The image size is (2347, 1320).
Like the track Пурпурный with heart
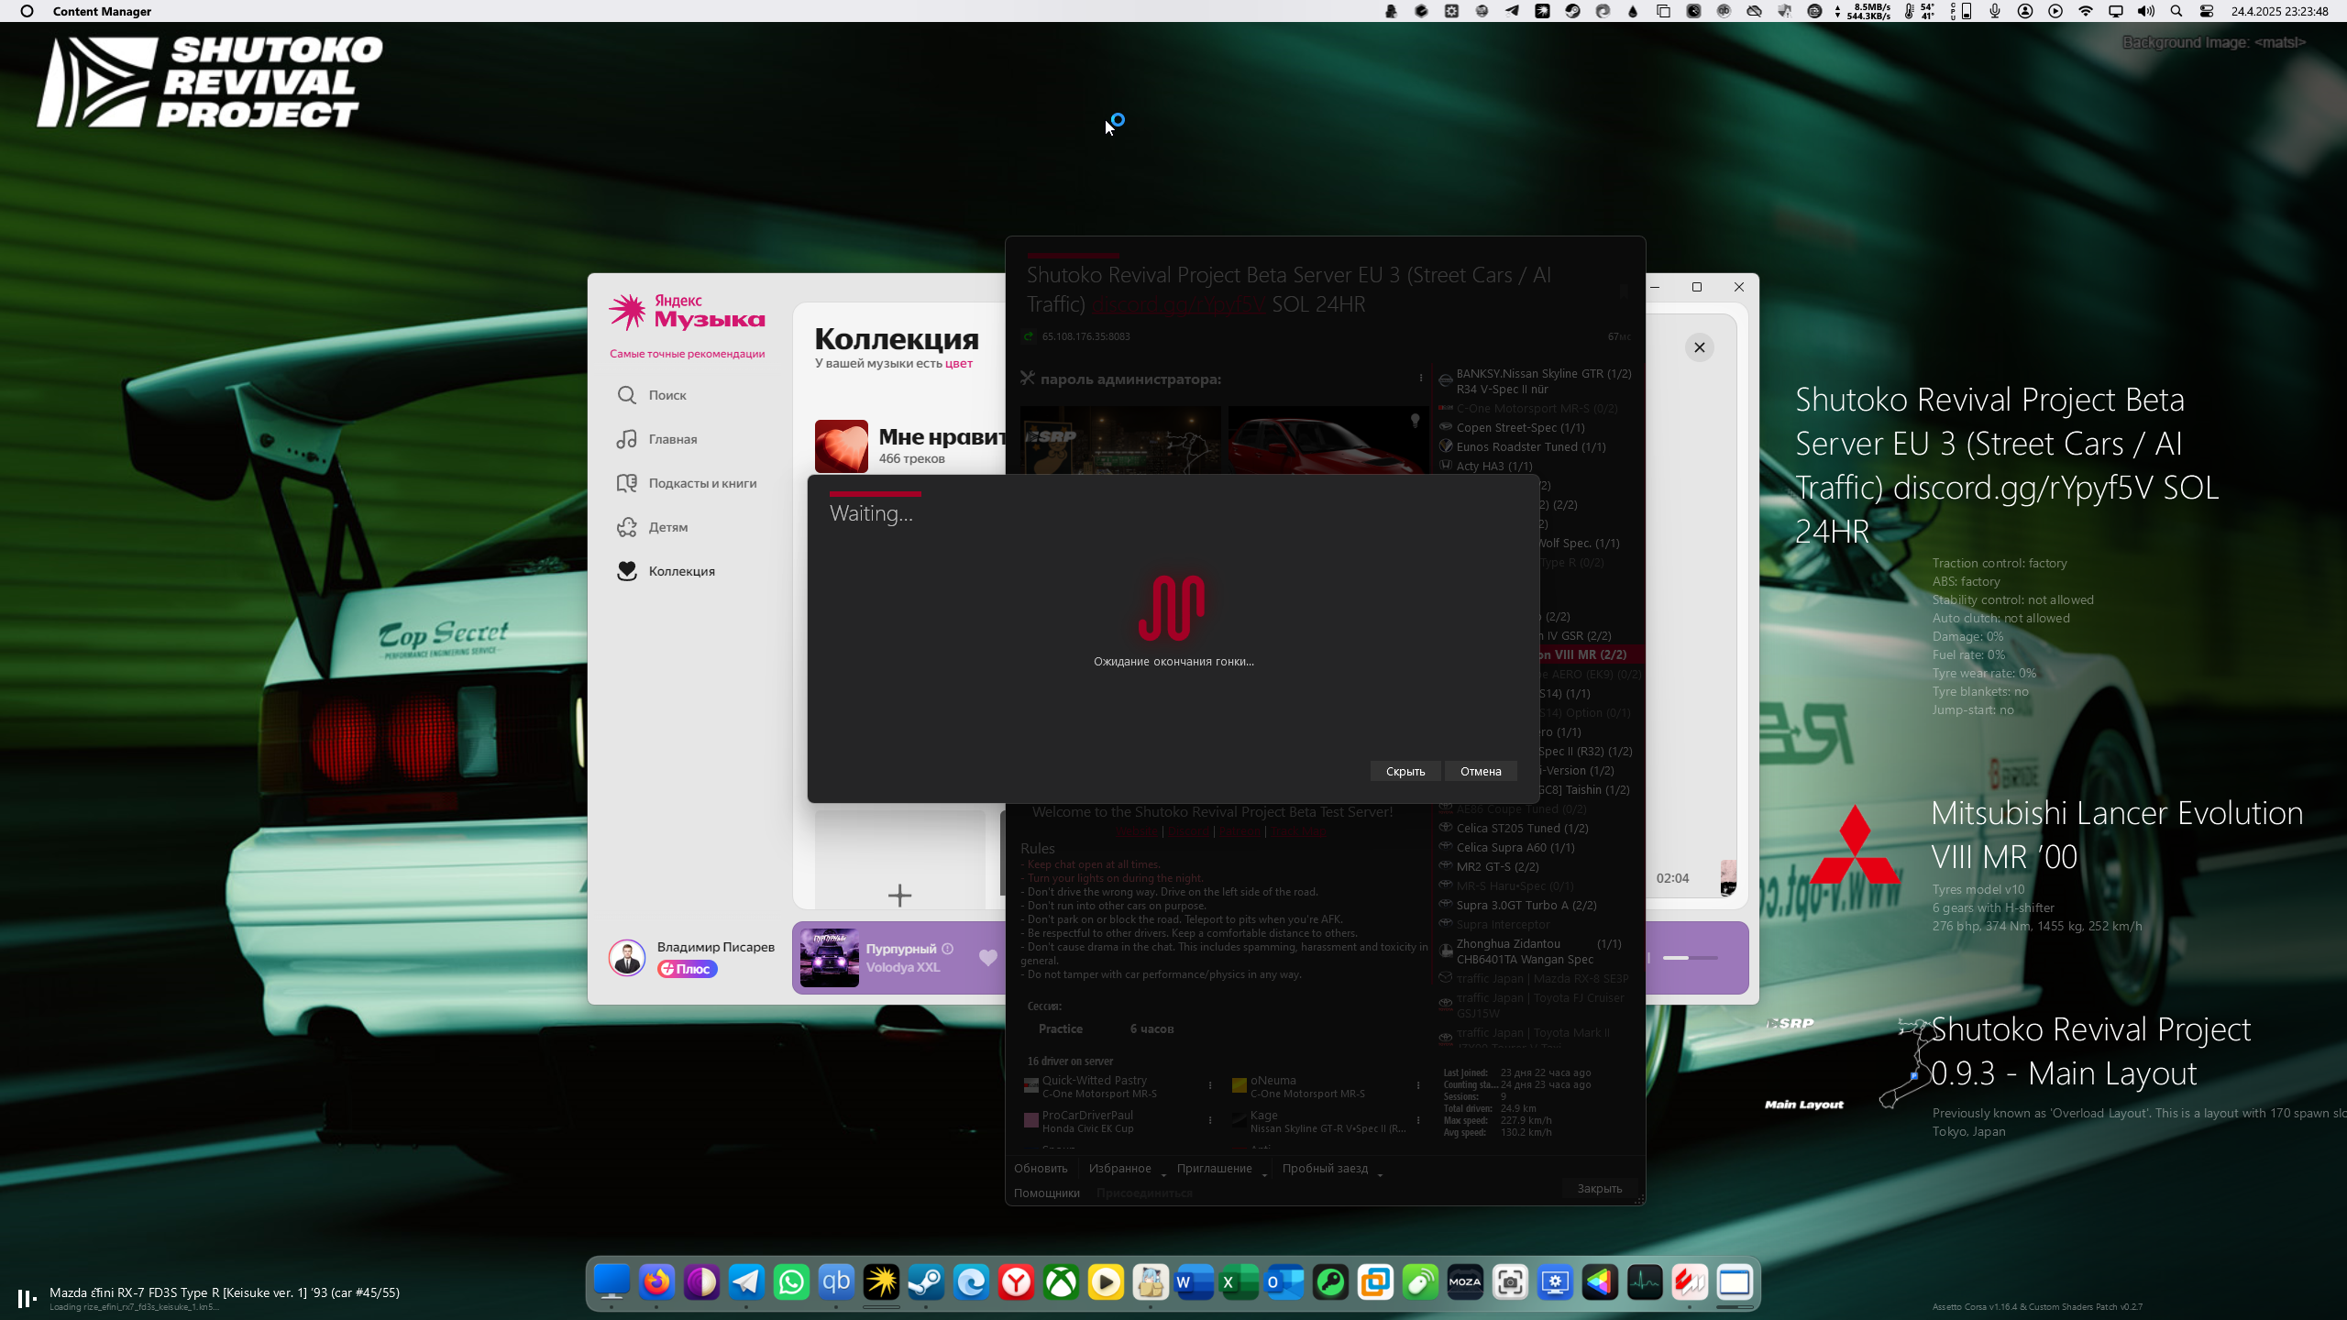988,958
